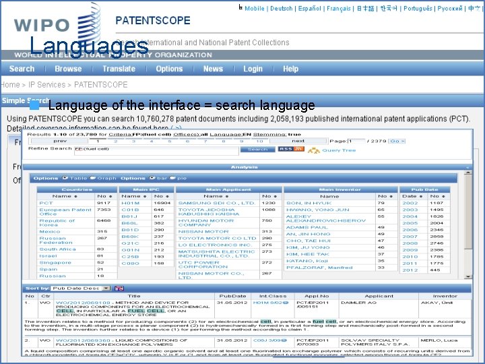This screenshot has height=364, width=485.
Task: Click the IP Services breadcrumb
Action: coord(46,85)
